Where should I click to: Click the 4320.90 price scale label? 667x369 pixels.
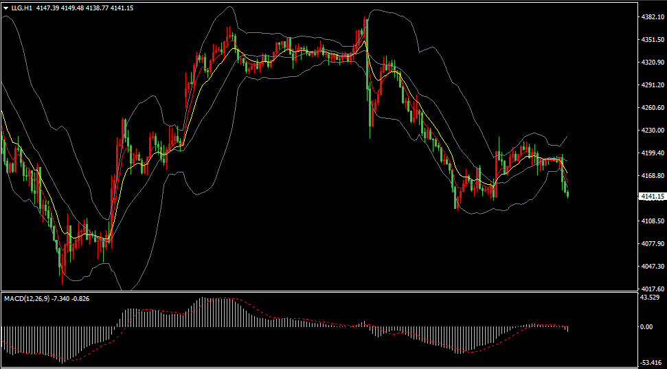[652, 63]
